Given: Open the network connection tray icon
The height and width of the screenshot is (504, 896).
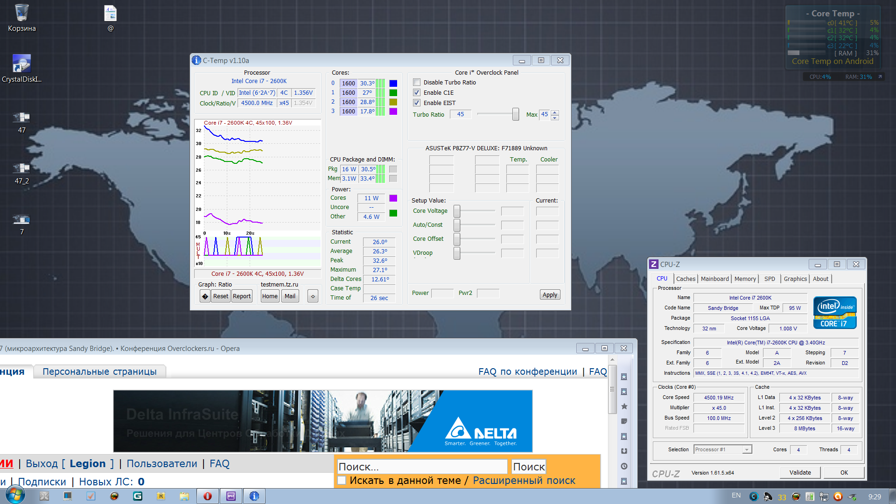Looking at the screenshot, I should (824, 497).
